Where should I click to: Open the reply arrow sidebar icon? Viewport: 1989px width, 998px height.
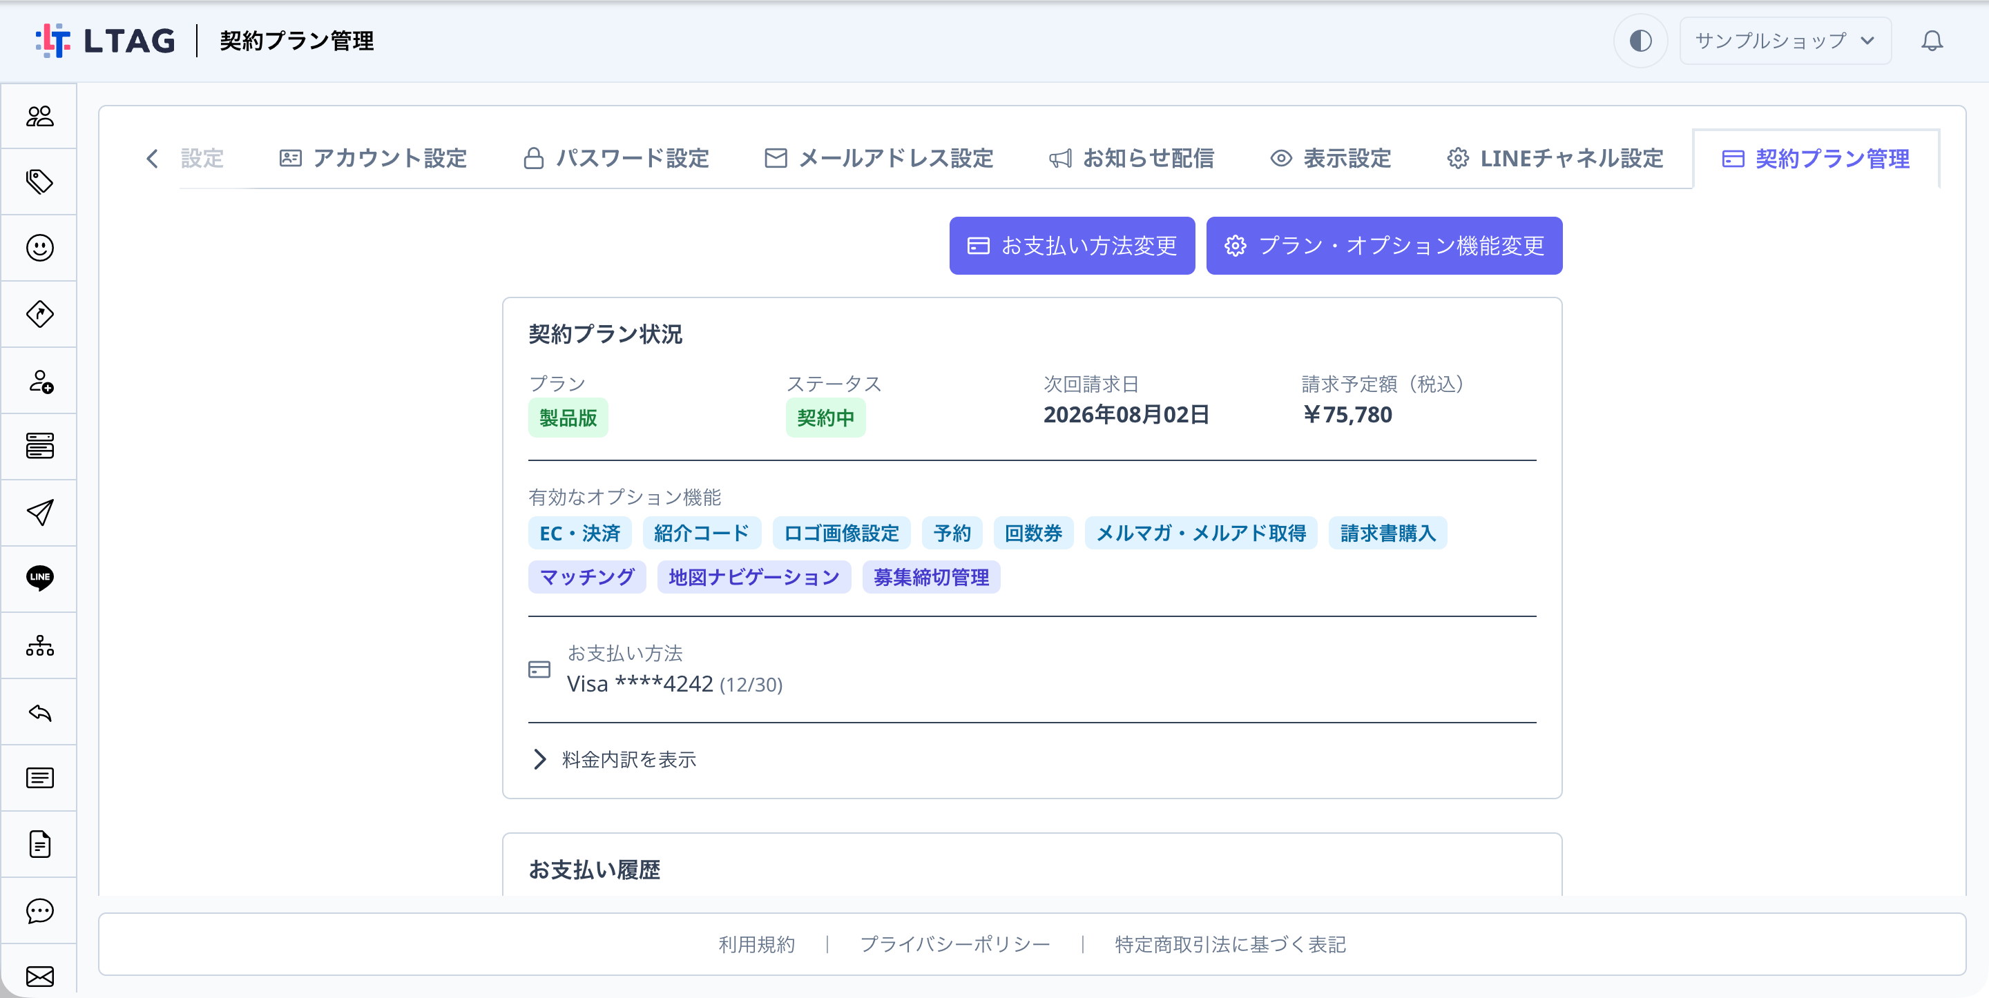(x=39, y=712)
